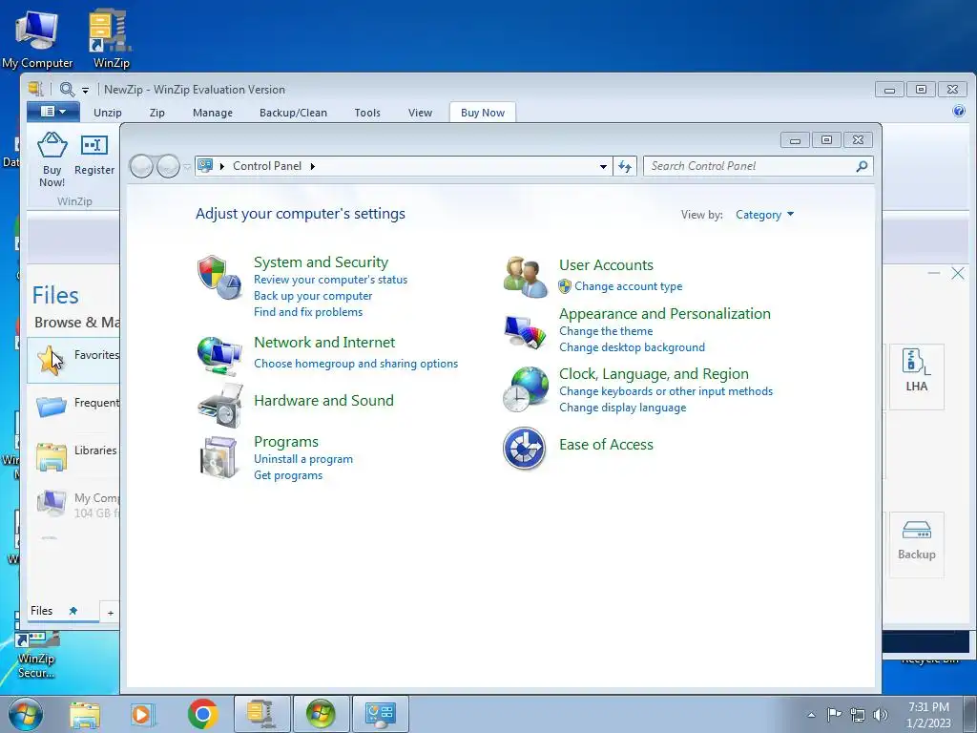Open Uninstall a program link
977x733 pixels.
302,459
